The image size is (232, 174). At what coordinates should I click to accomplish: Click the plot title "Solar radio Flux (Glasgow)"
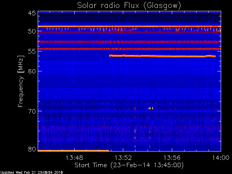pyautogui.click(x=129, y=6)
